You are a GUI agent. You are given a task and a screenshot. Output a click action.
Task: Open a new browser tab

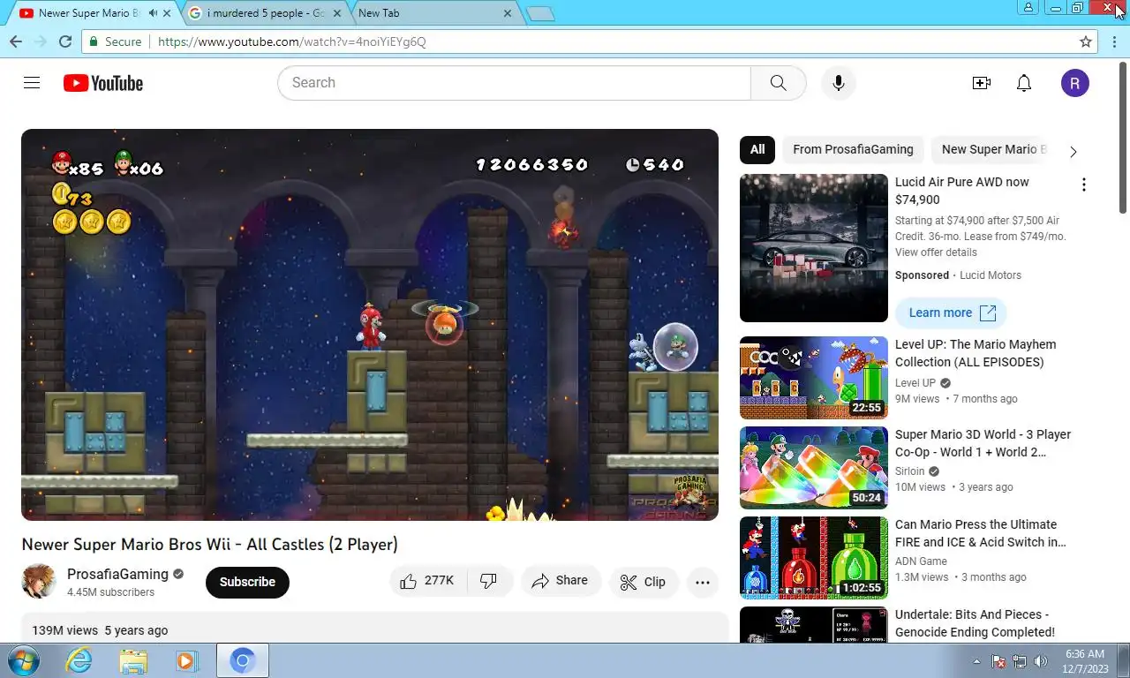539,13
